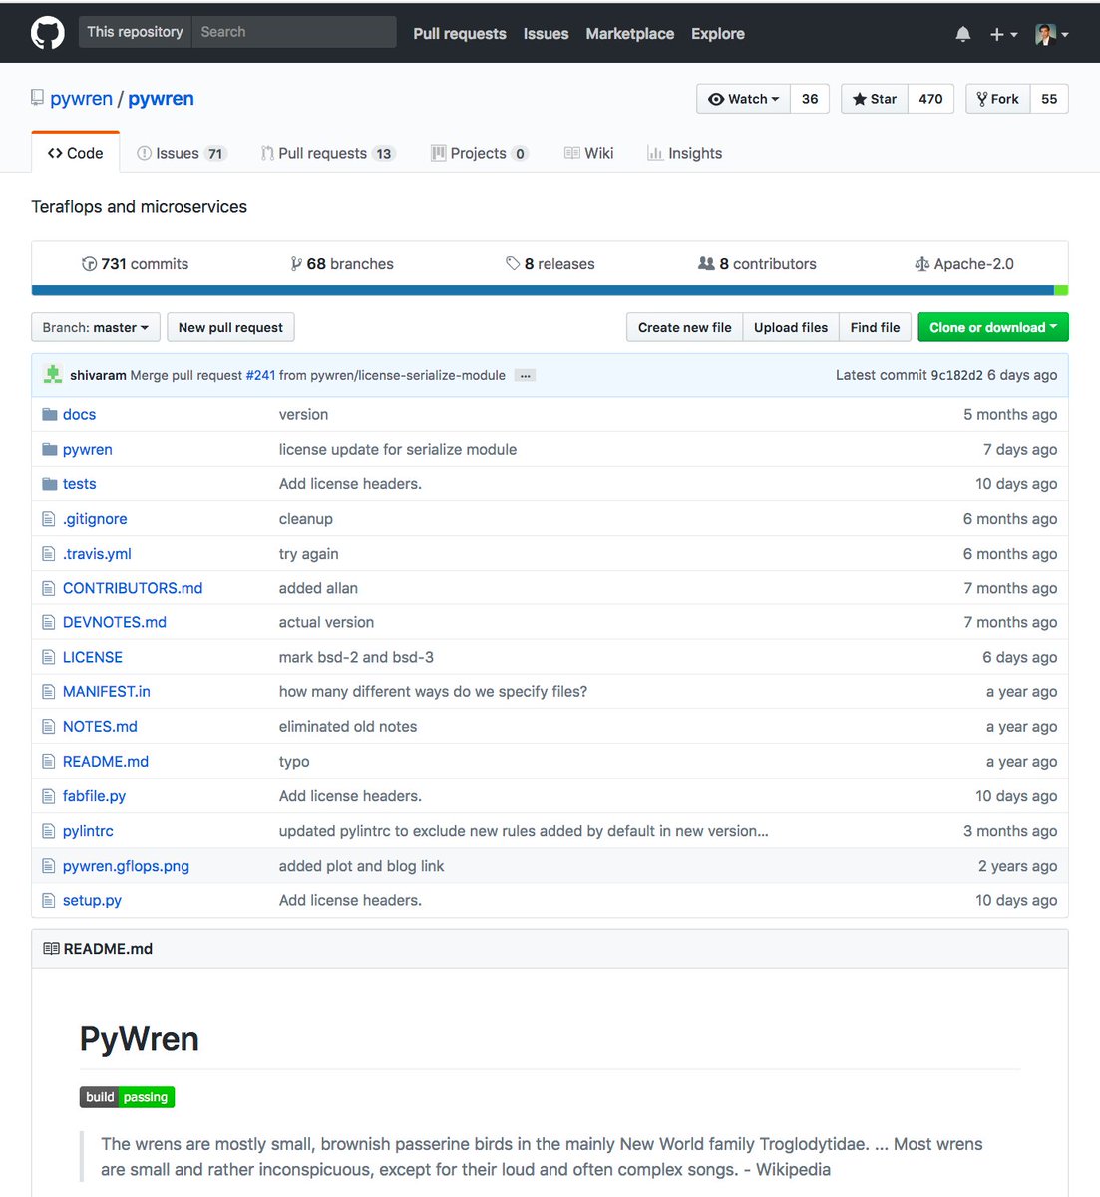Click Marketplace in top navigation
This screenshot has width=1100, height=1197.
(630, 34)
